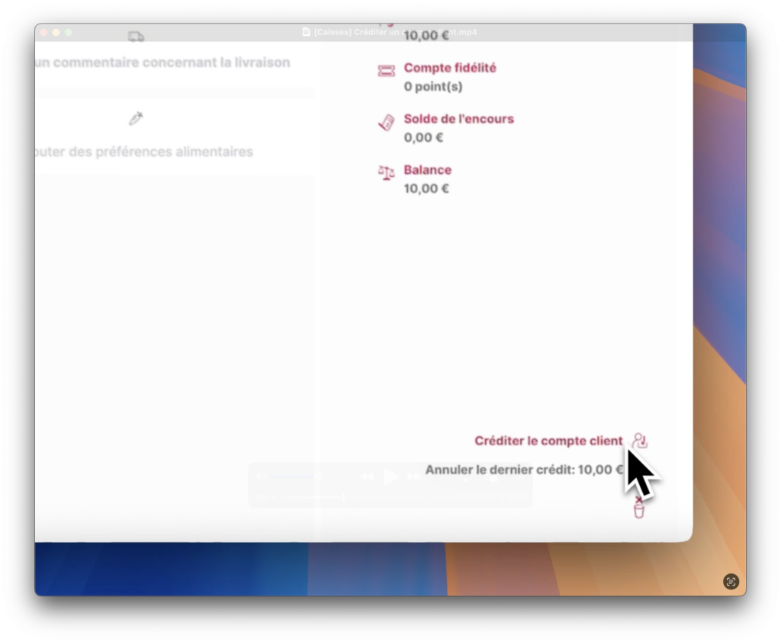This screenshot has width=781, height=642.
Task: Click "Annuler le dernier crédit: 10,00 €" text
Action: pos(524,470)
